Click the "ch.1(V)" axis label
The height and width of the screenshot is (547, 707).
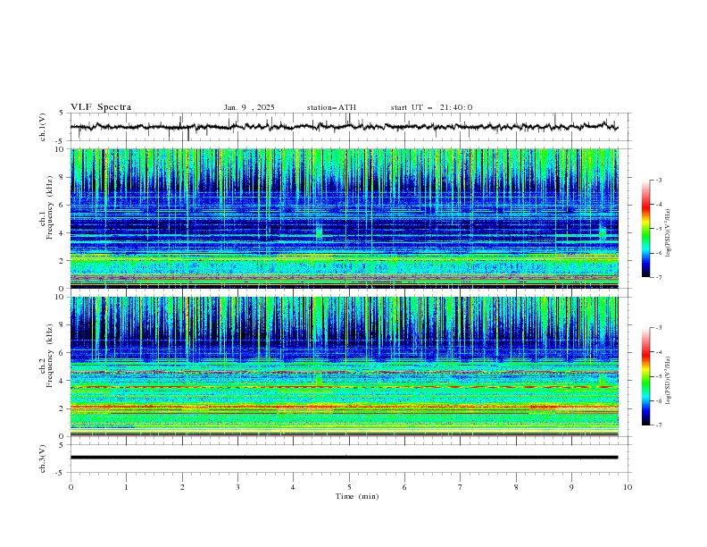pyautogui.click(x=43, y=127)
